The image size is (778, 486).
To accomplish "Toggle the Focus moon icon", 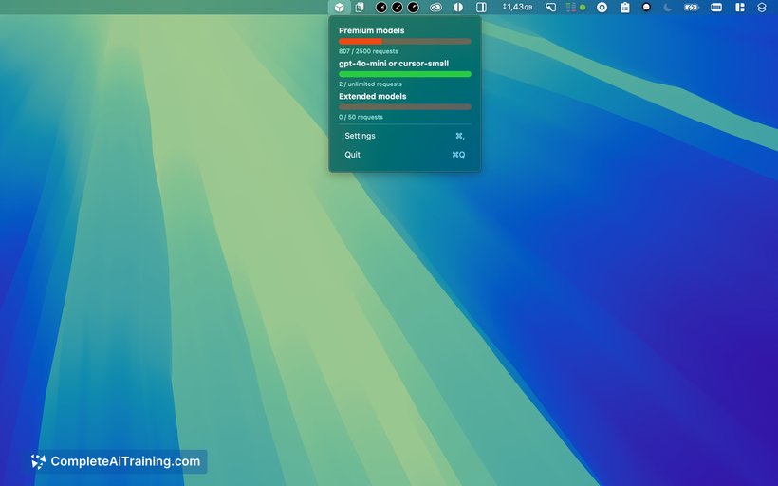I will click(x=668, y=8).
